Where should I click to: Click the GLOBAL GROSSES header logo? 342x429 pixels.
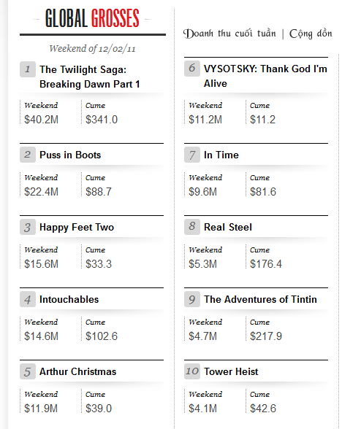[92, 18]
